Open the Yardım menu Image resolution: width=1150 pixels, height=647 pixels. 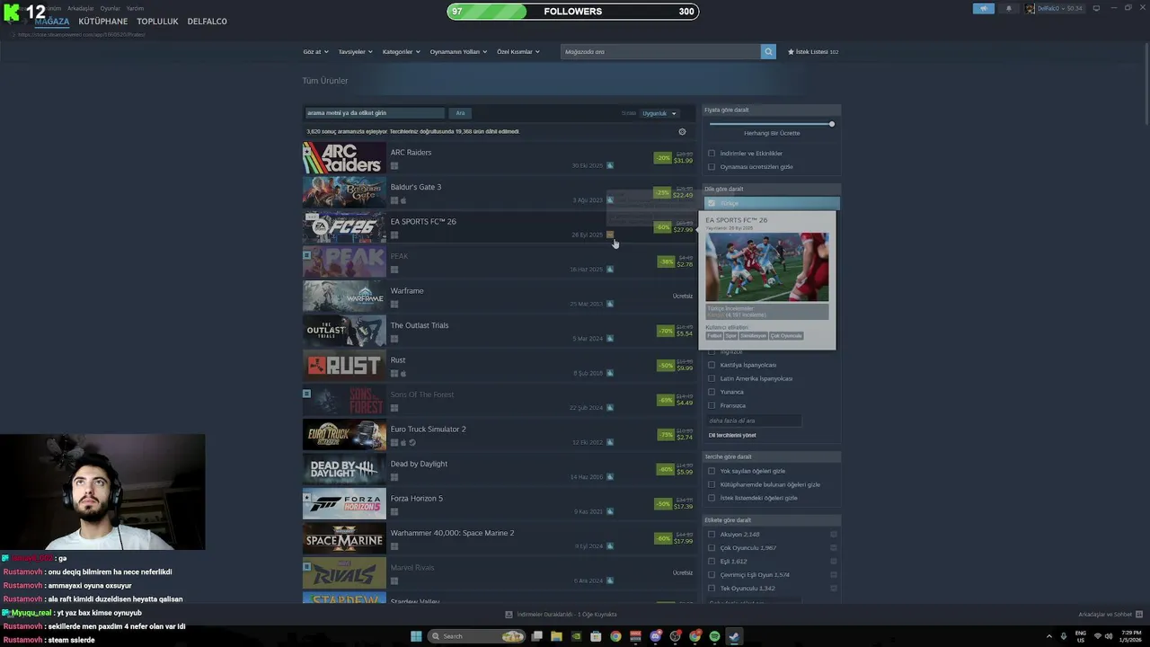tap(135, 8)
